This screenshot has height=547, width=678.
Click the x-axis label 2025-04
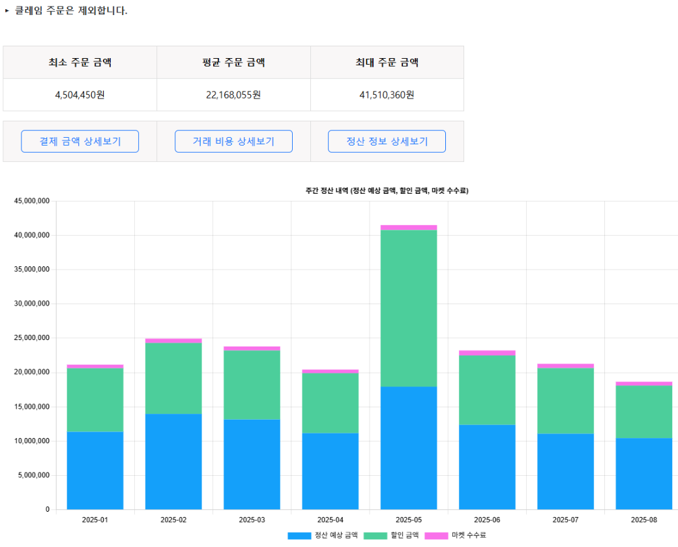coord(331,520)
